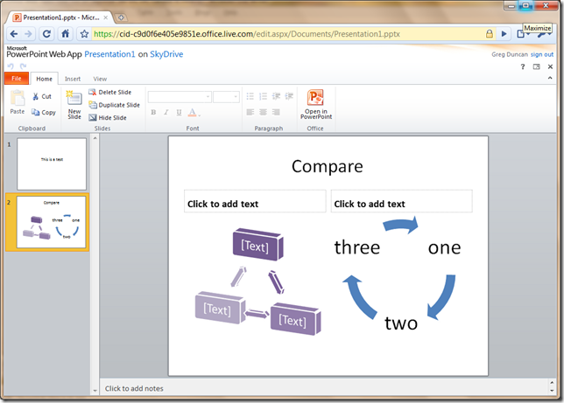Click the Compare title on slide

pyautogui.click(x=327, y=166)
